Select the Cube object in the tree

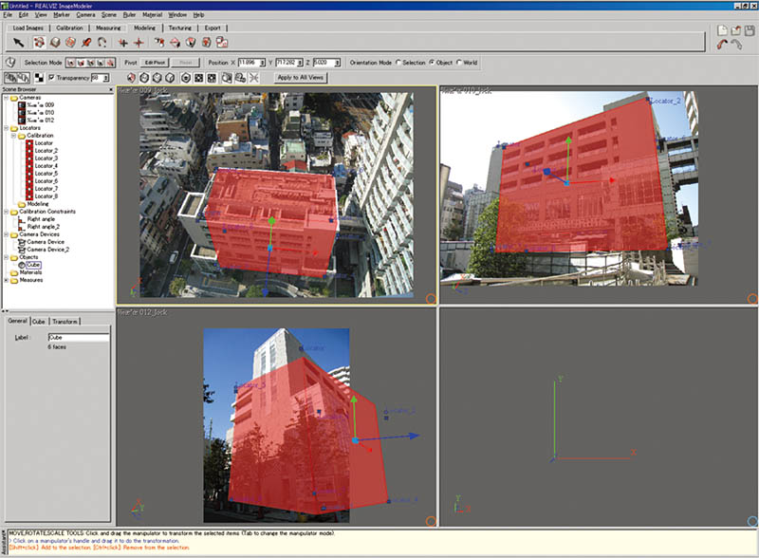click(x=33, y=265)
